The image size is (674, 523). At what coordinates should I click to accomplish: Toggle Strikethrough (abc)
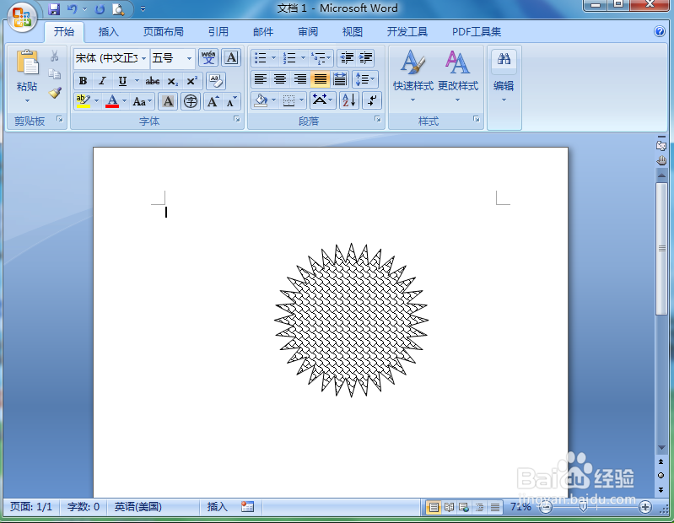pos(152,80)
